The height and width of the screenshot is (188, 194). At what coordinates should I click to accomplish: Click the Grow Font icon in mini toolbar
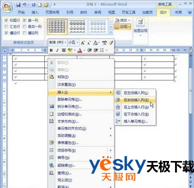pos(83,43)
